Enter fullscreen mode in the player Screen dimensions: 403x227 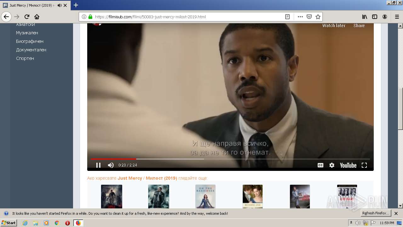point(364,165)
